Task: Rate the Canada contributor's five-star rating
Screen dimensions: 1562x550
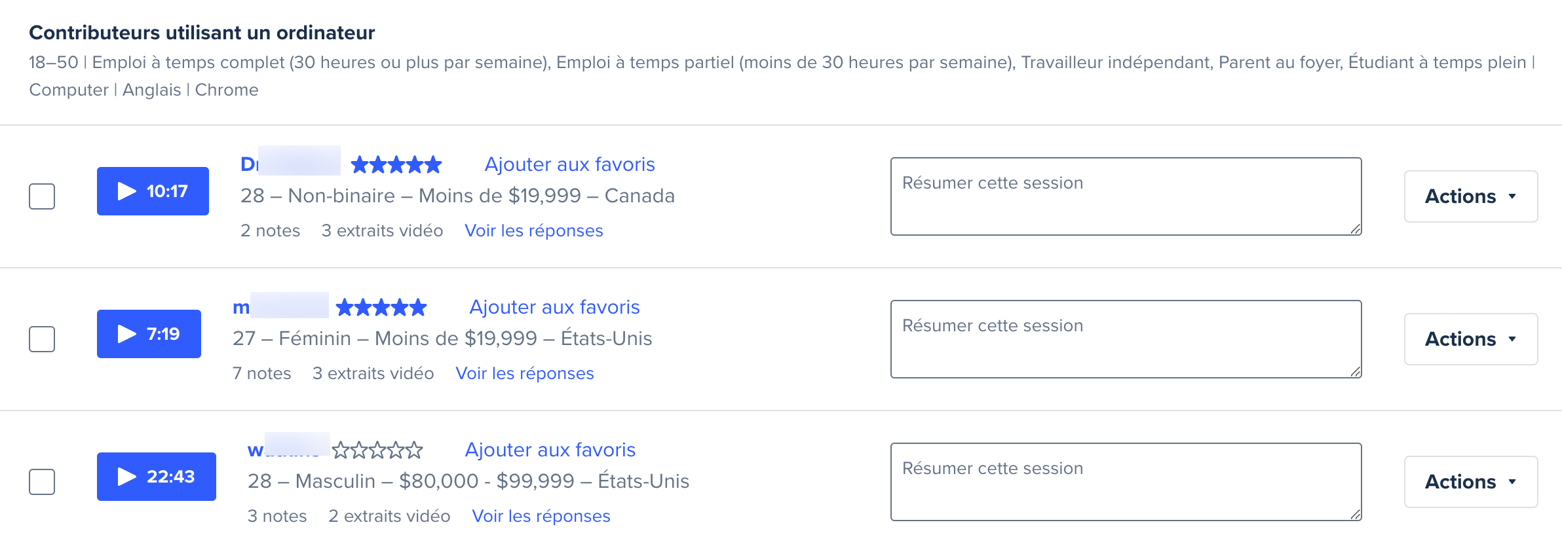Action: pos(396,164)
